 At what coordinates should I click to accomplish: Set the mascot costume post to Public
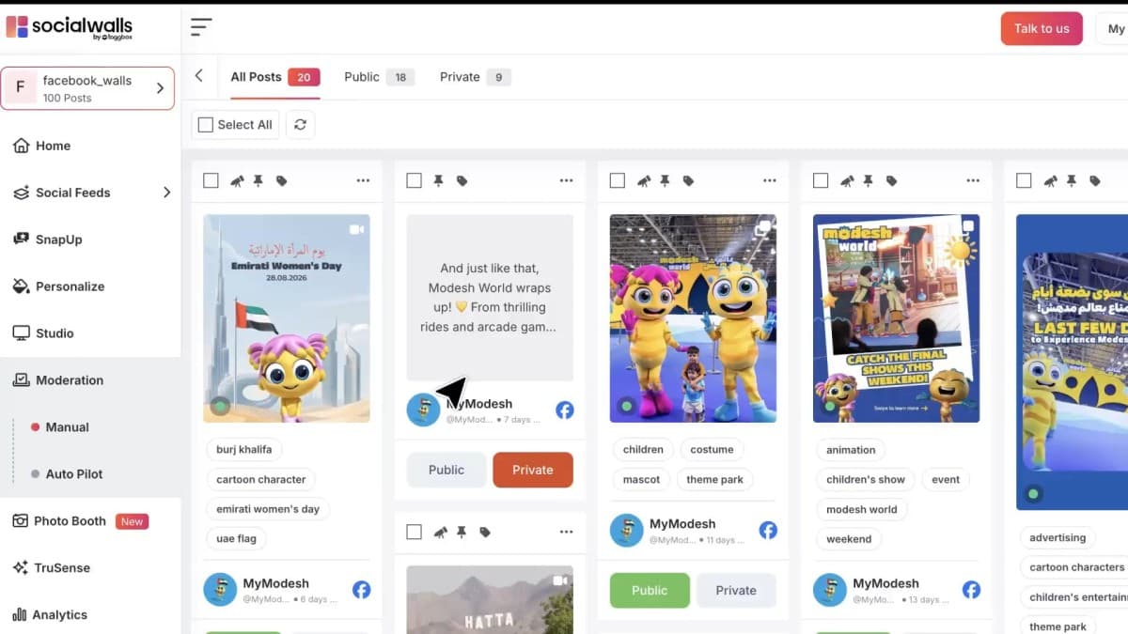click(650, 590)
